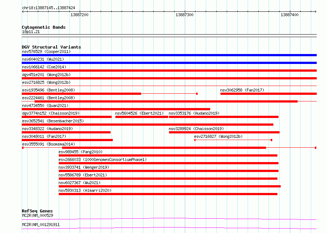Click ruler position label 13887400
This screenshot has width=327, height=233.
coord(290,15)
